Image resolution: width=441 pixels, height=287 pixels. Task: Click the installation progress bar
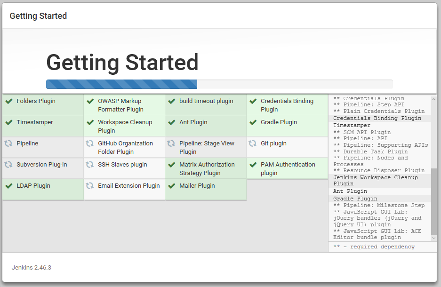point(219,84)
